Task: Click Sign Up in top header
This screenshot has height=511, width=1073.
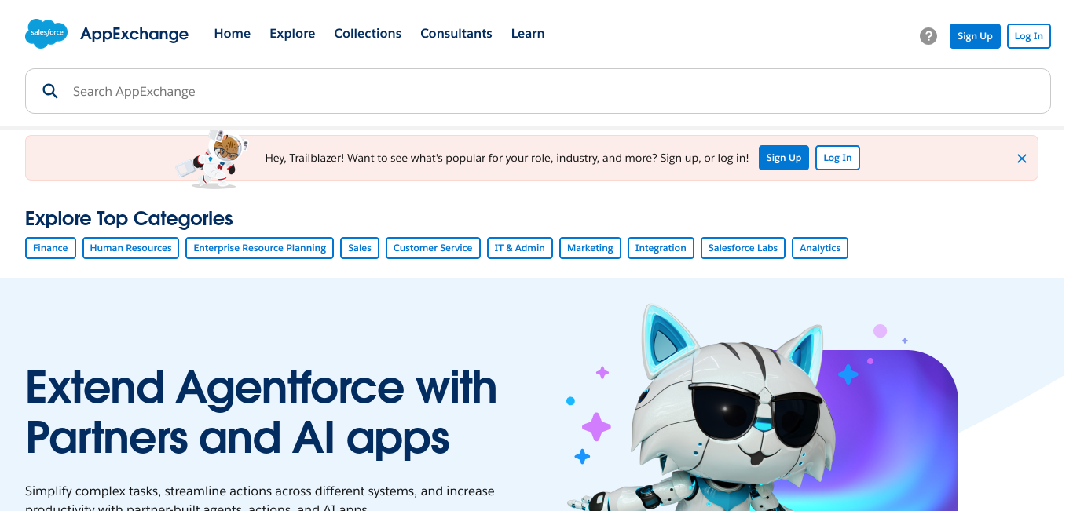Action: pos(975,36)
